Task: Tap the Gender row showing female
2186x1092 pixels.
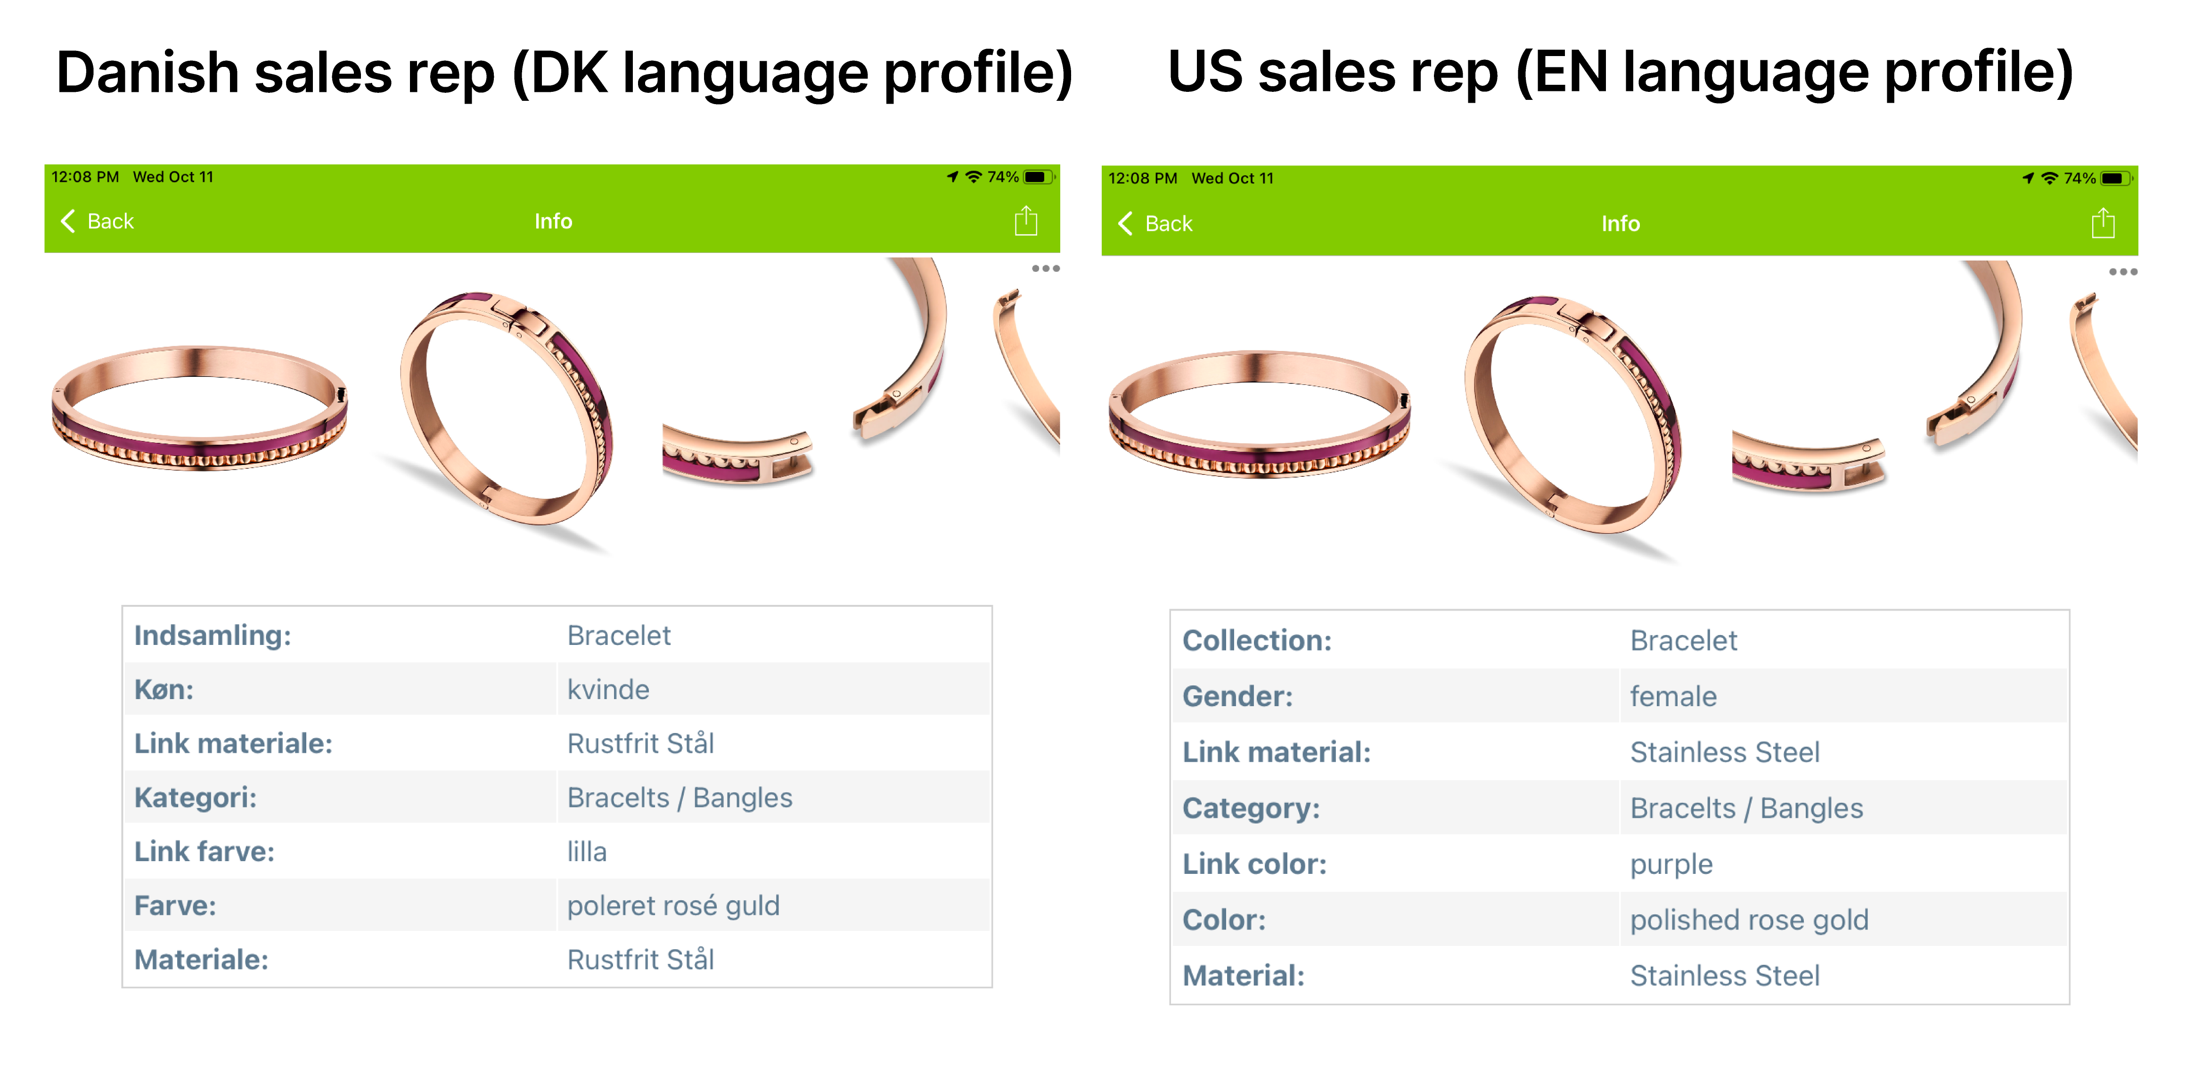Action: pyautogui.click(x=1619, y=697)
